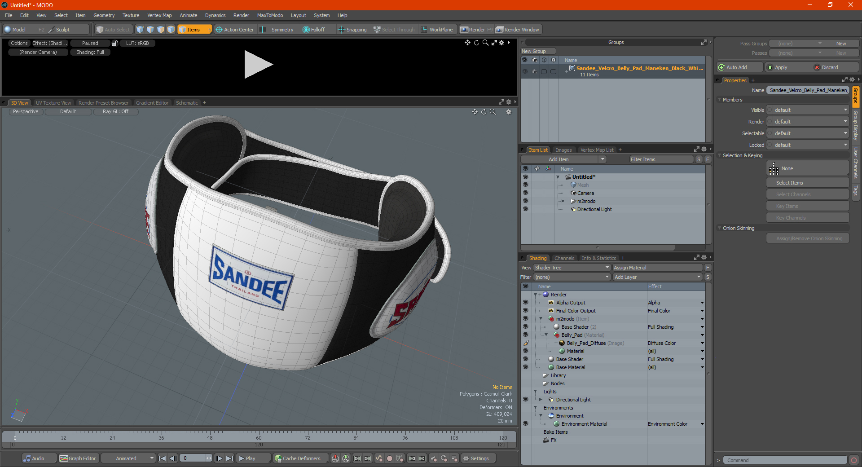This screenshot has height=467, width=862.
Task: Hide Belly_Pad material layer
Action: pos(525,335)
